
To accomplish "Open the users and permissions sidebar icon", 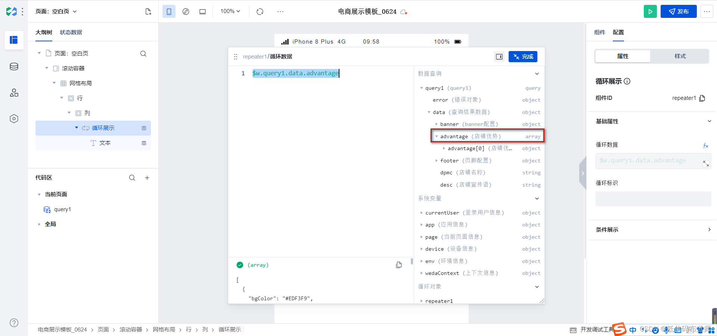I will [14, 93].
